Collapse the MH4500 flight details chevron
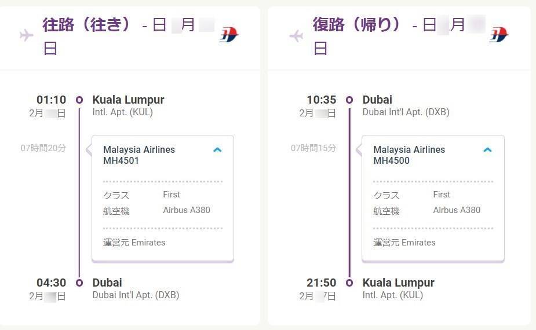The height and width of the screenshot is (330, 536). coord(487,150)
